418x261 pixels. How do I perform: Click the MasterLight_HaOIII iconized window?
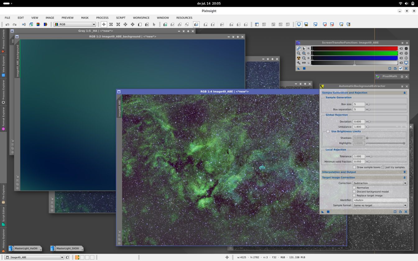[25, 249]
